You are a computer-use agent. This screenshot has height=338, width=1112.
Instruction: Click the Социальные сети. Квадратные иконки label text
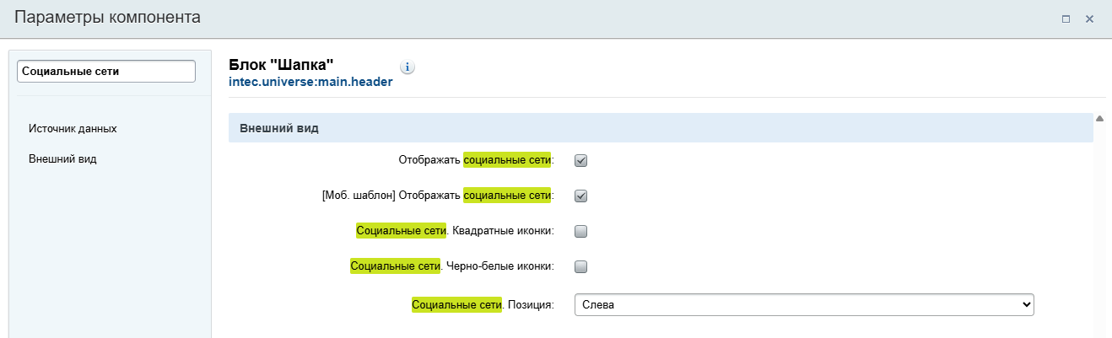(x=455, y=231)
